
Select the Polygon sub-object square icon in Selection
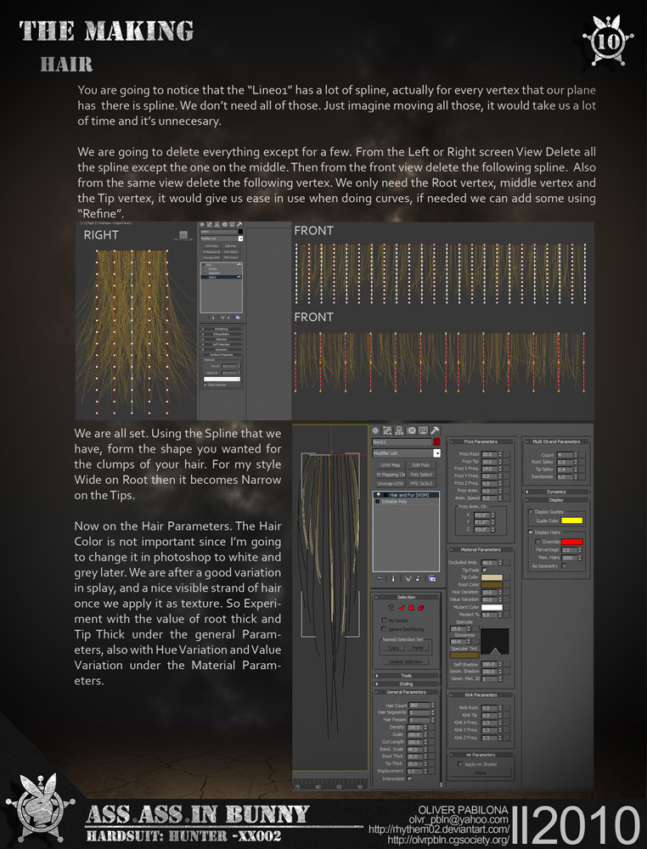pyautogui.click(x=411, y=608)
